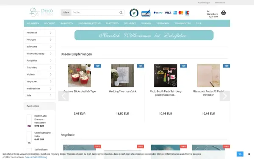Image resolution: width=254 pixels, height=159 pixels.
Task: Open the Wedding Tree rosa/pink product thumbnail
Action: [x=123, y=75]
